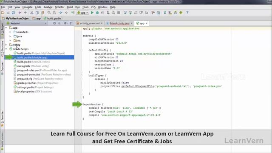Viewport: 272px width, 153px height.
Task: Sync Project with Gradle Files icon
Action: coord(165,13)
